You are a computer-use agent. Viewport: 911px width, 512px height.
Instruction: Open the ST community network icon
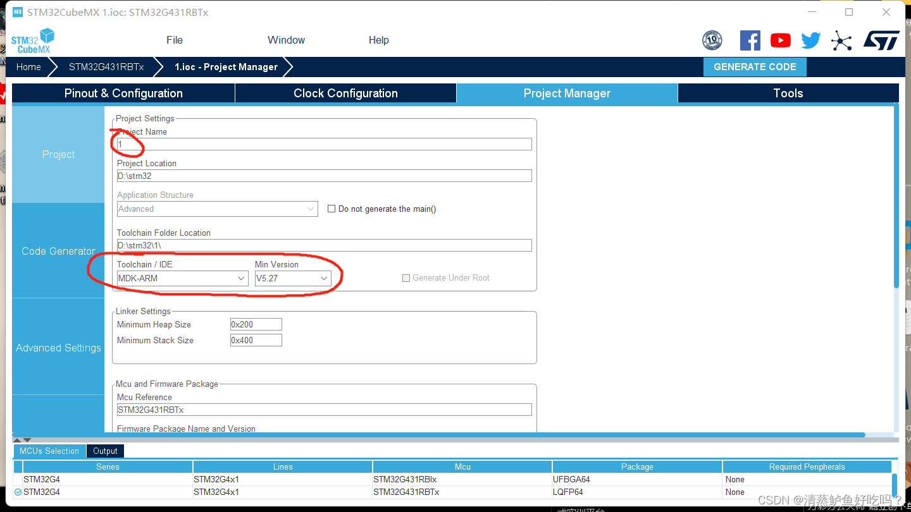coord(841,40)
